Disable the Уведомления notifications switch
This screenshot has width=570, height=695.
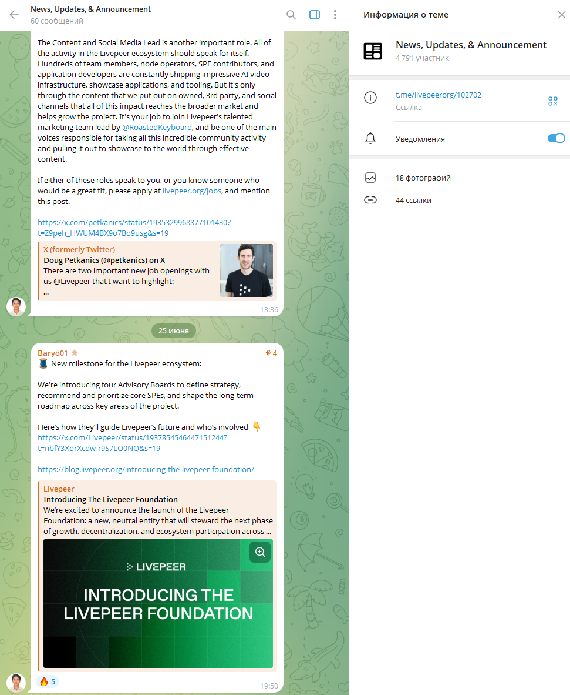556,138
